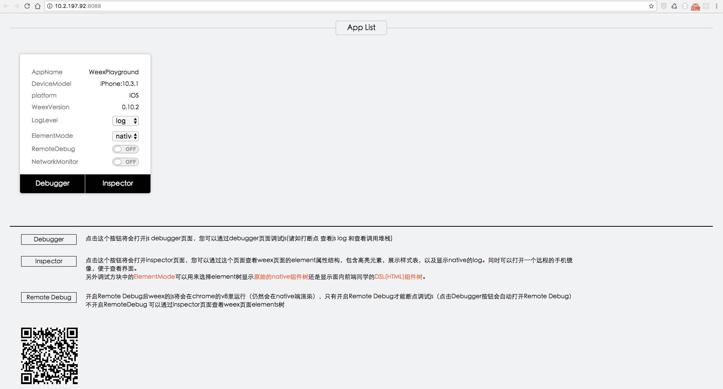The image size is (723, 389).
Task: Click the iOS platform value
Action: pyautogui.click(x=134, y=95)
